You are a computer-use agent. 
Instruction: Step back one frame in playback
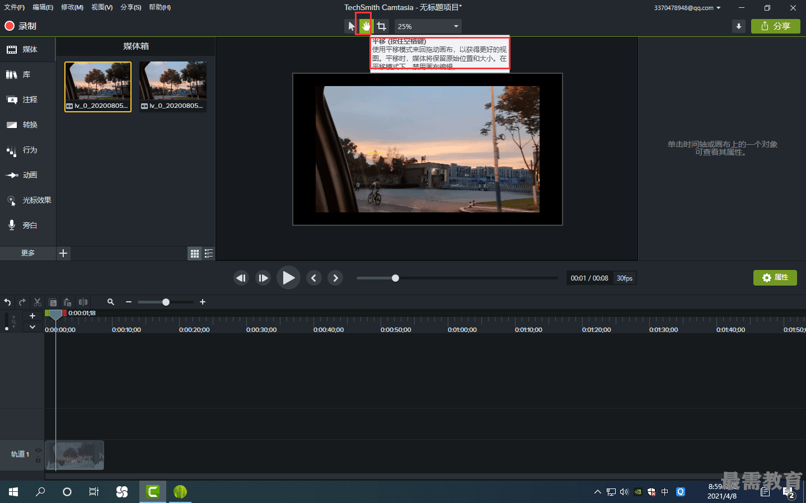[x=241, y=278]
